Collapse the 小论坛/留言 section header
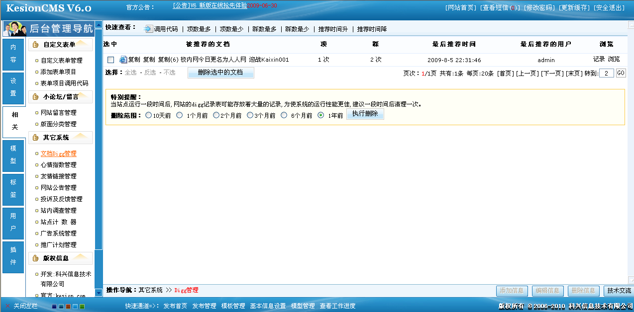This screenshot has height=312, width=634. tap(61, 96)
